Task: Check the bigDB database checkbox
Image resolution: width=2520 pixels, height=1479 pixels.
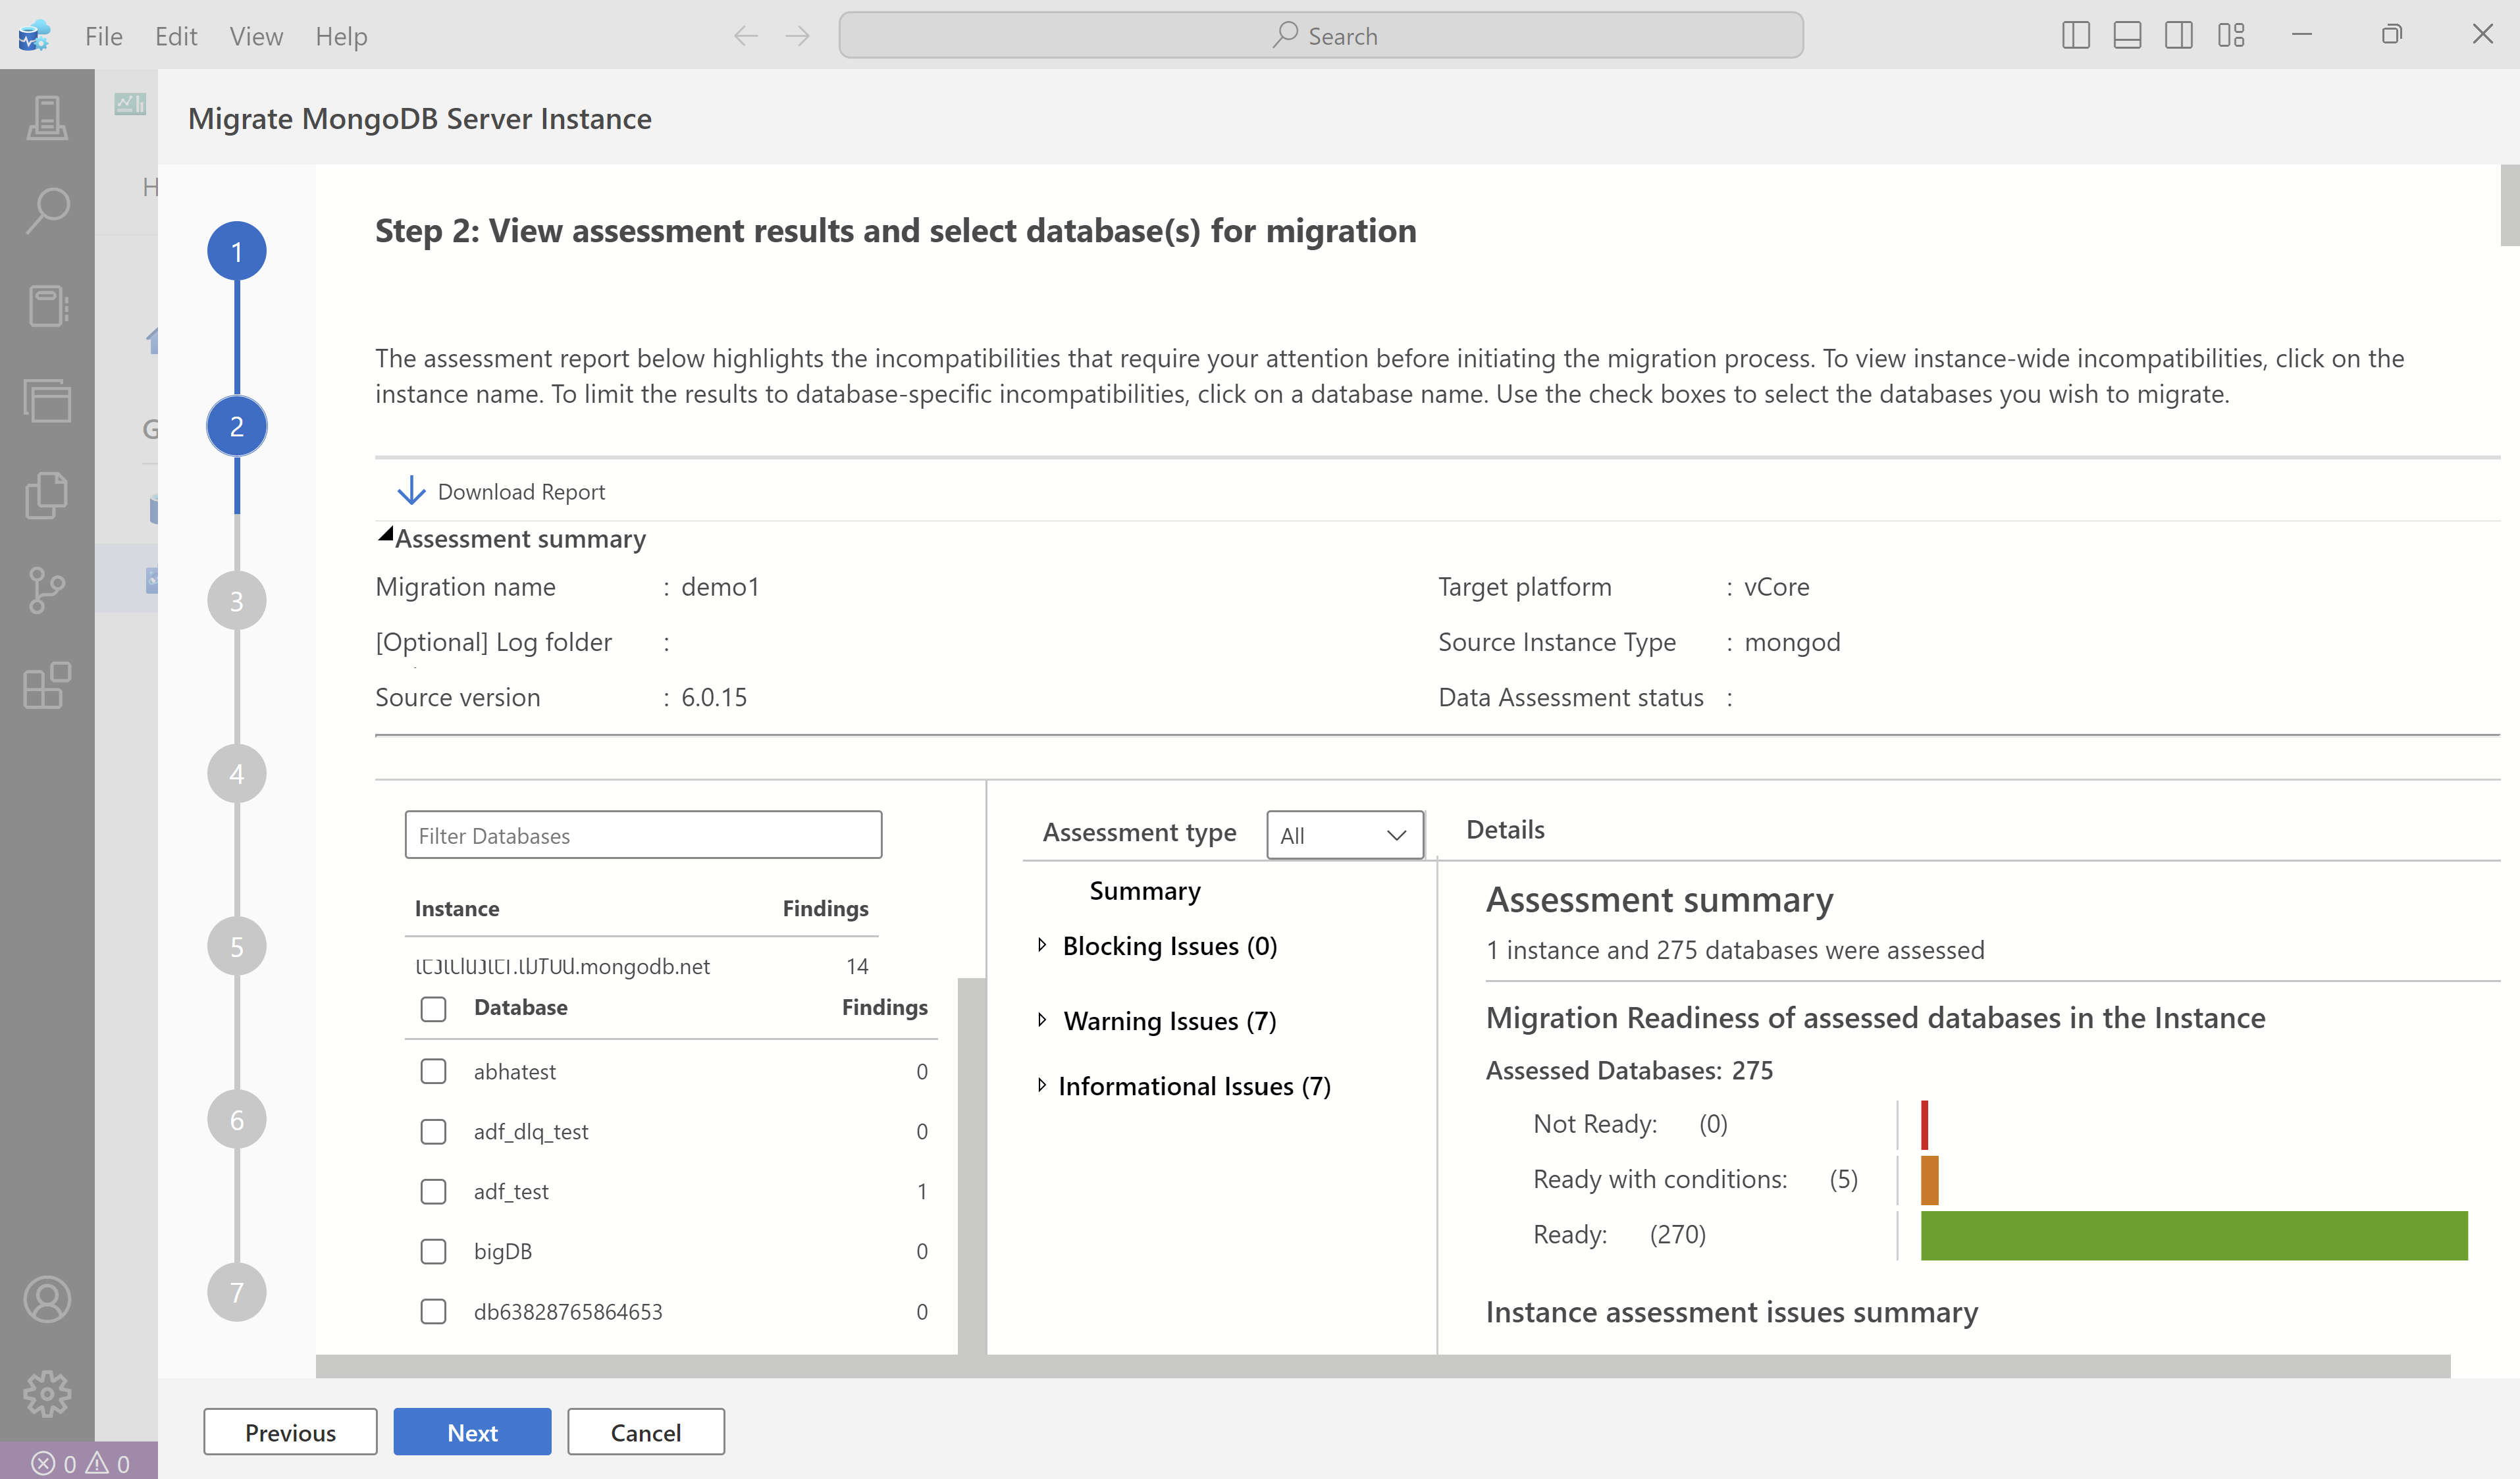Action: coord(433,1251)
